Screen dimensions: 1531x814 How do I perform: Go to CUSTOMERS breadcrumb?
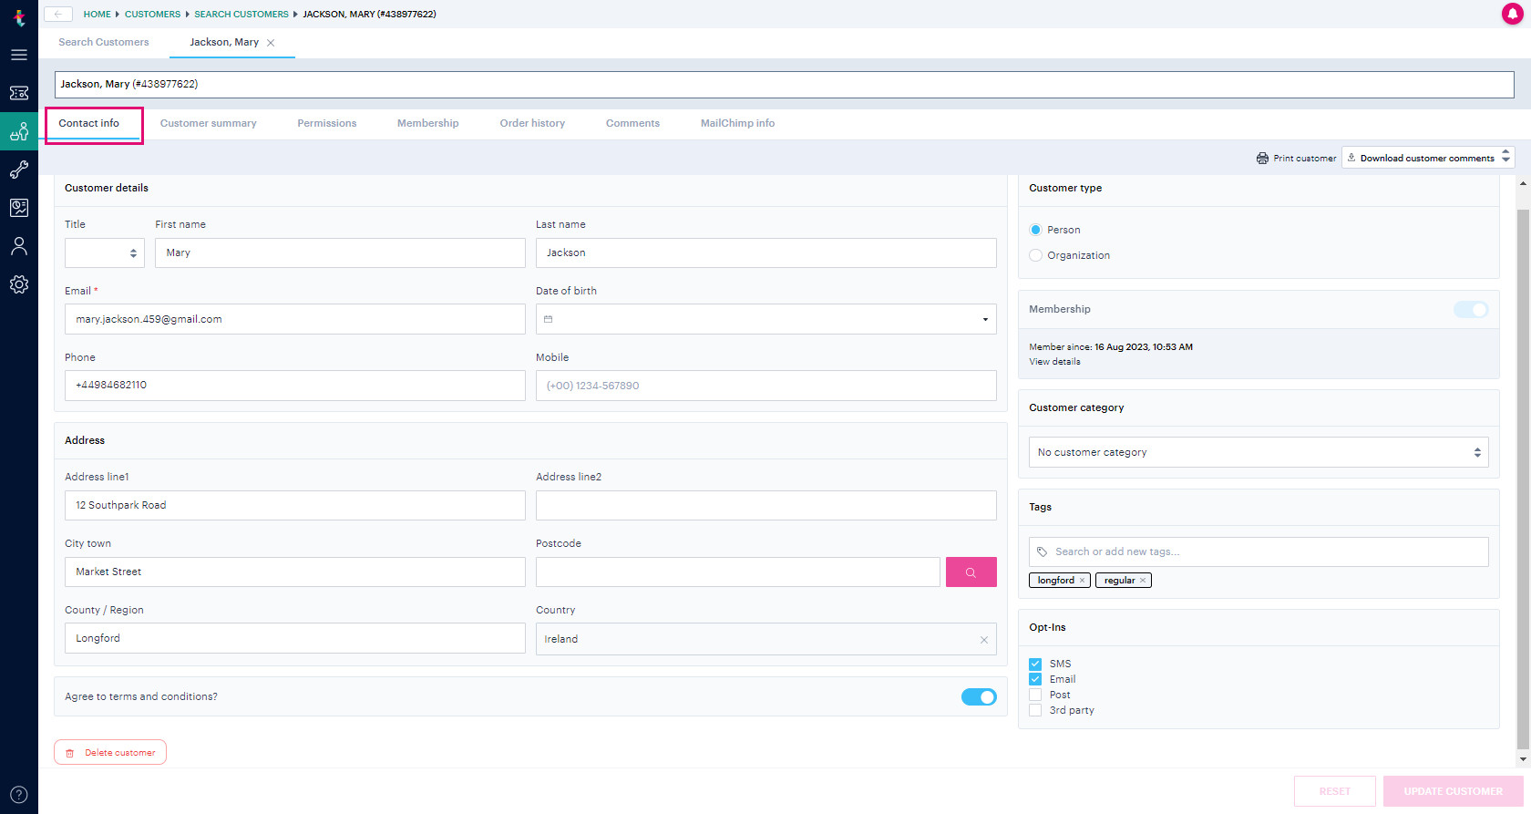pos(152,15)
